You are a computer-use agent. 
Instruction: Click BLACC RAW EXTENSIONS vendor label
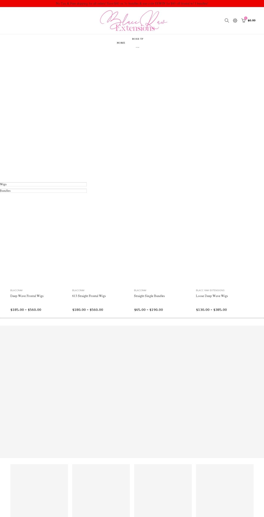210,290
